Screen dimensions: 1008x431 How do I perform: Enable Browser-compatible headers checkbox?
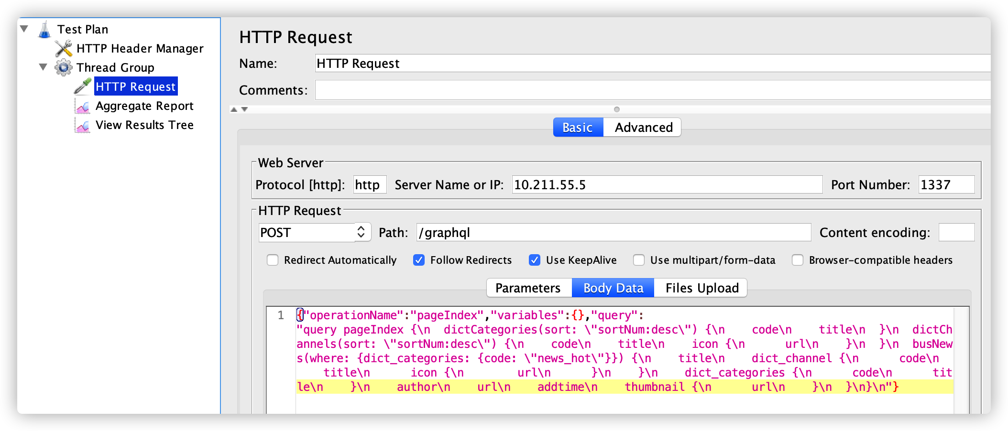(798, 260)
